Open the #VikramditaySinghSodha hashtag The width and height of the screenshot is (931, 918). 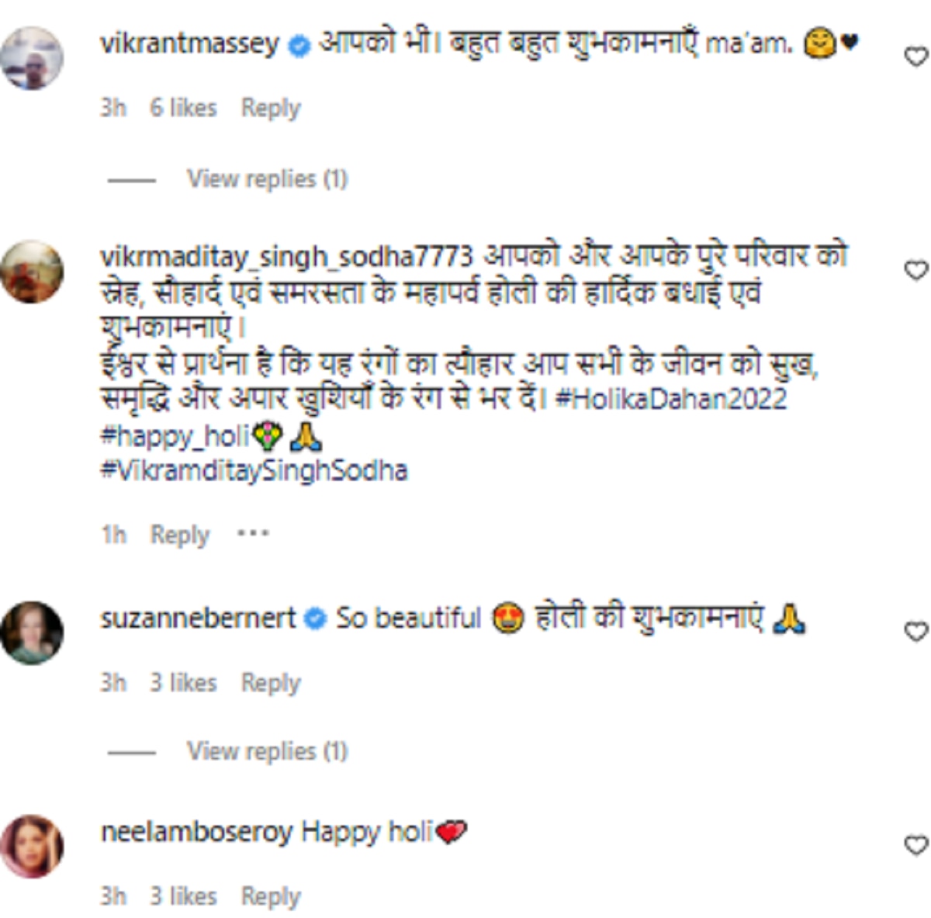254,471
